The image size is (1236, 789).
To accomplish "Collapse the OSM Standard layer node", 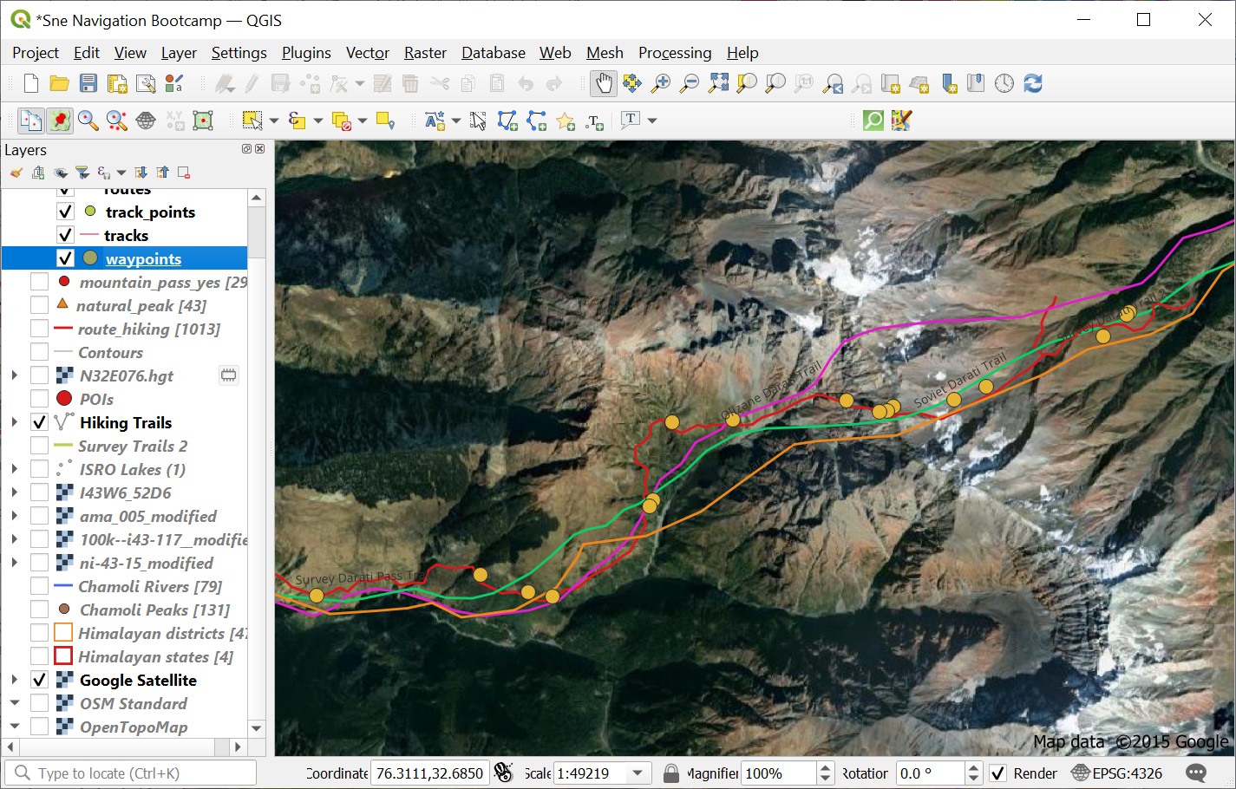I will pyautogui.click(x=14, y=703).
